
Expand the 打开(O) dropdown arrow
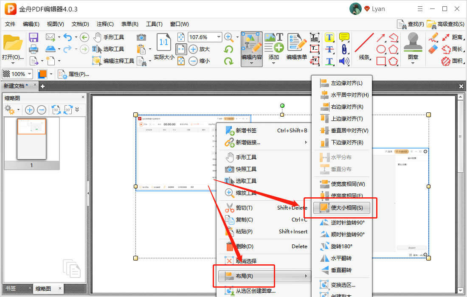(x=12, y=63)
